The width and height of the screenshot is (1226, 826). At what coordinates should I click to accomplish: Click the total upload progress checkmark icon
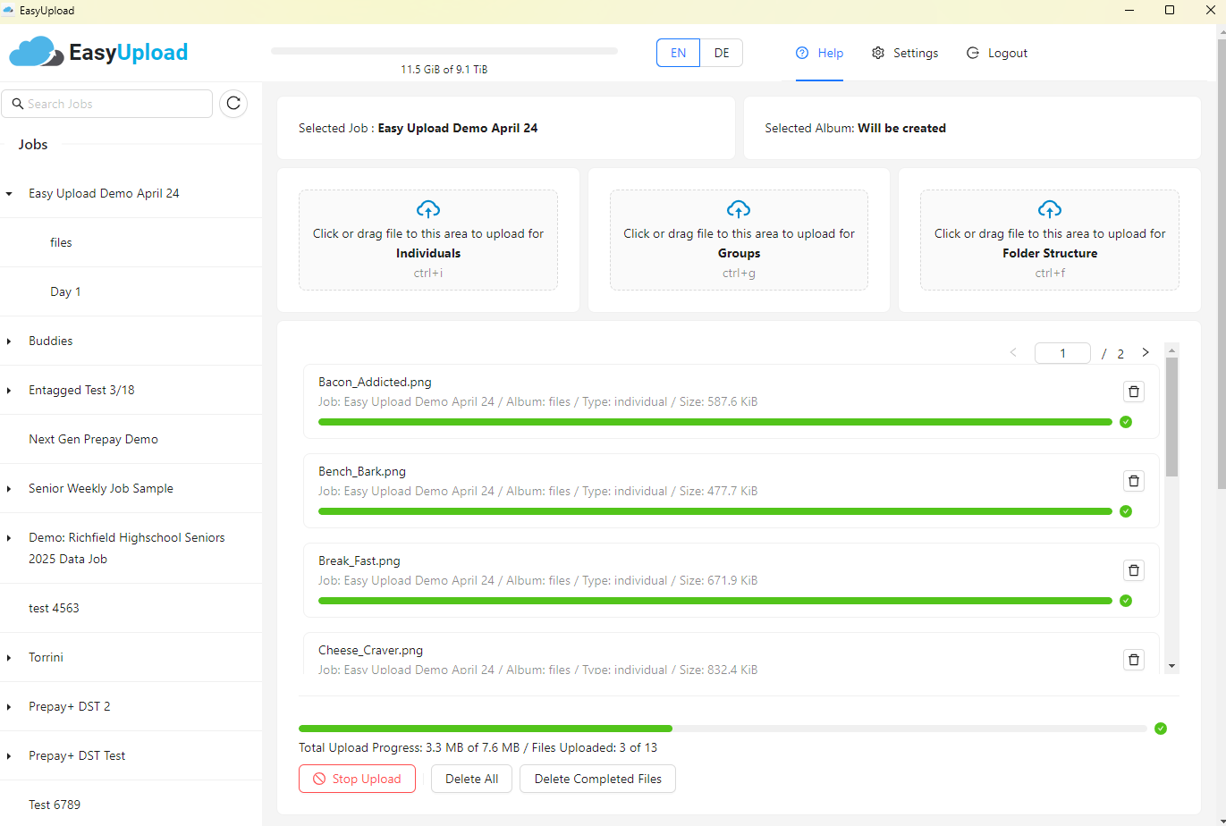point(1161,729)
